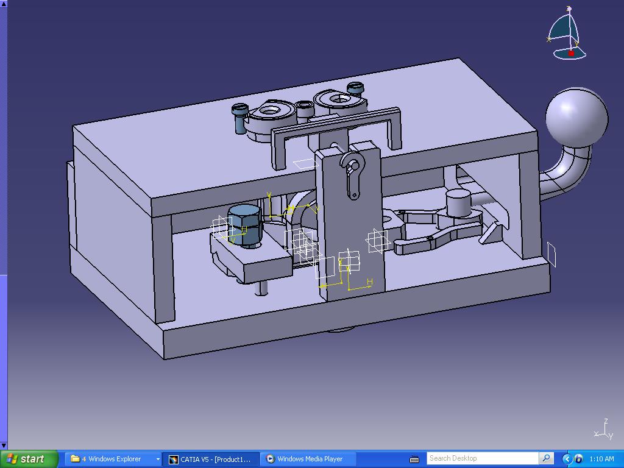
Task: Expand hidden system tray icons arrow
Action: pyautogui.click(x=567, y=459)
